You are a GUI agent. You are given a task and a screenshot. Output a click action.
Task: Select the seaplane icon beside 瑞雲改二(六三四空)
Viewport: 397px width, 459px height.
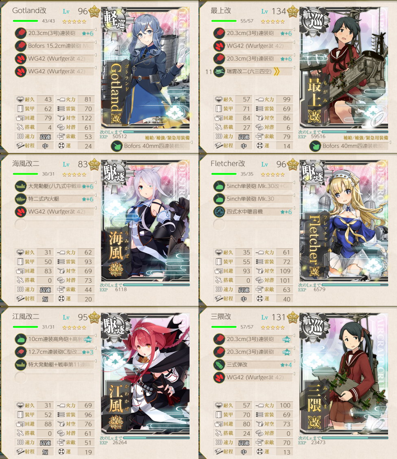(219, 71)
